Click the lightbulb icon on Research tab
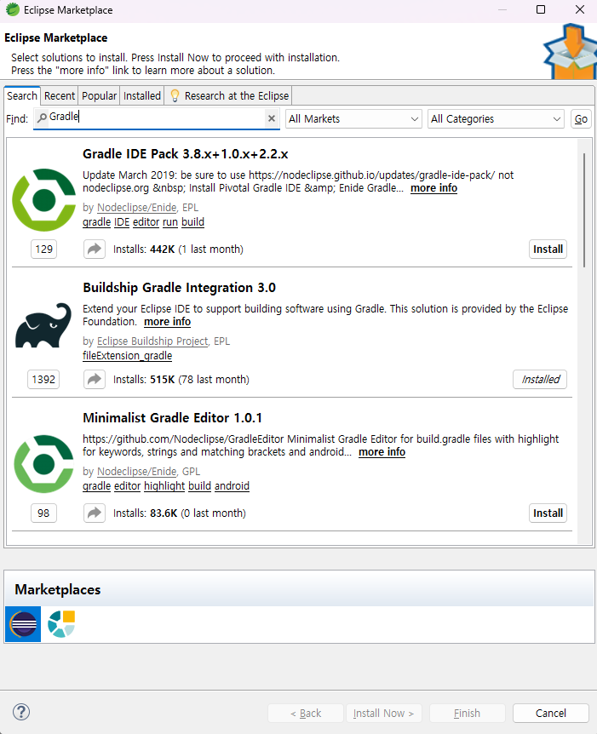Screen dimensions: 597x734 pos(175,95)
